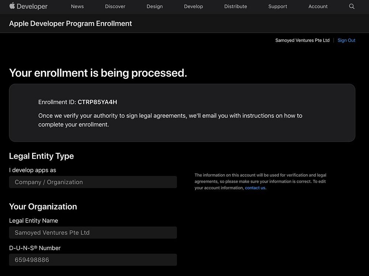Click the 'D-U-N-S Number' label
Image resolution: width=369 pixels, height=276 pixels.
pyautogui.click(x=35, y=248)
